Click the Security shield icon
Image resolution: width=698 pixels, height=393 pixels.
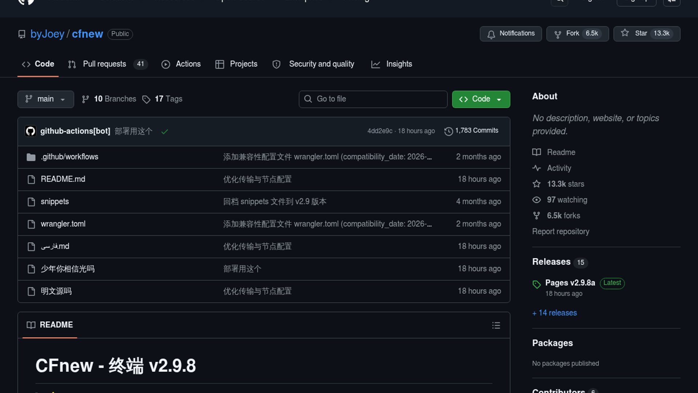276,64
